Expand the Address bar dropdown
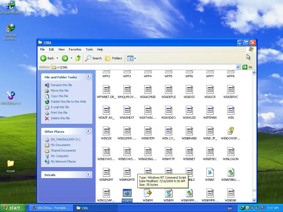This screenshot has width=283, height=212. point(238,67)
